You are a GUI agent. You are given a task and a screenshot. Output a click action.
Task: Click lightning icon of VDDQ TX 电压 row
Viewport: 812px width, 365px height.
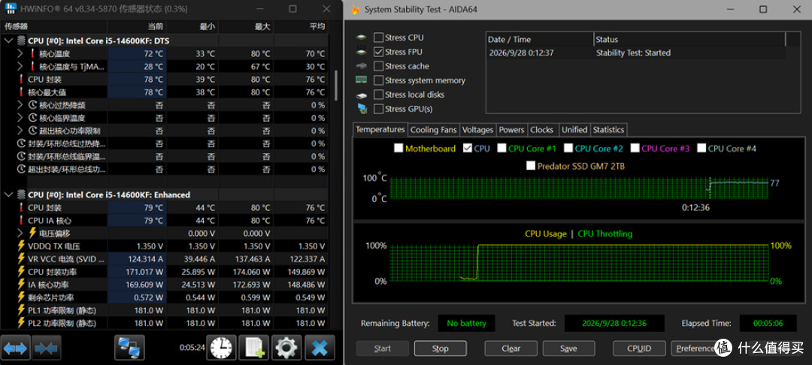point(21,246)
